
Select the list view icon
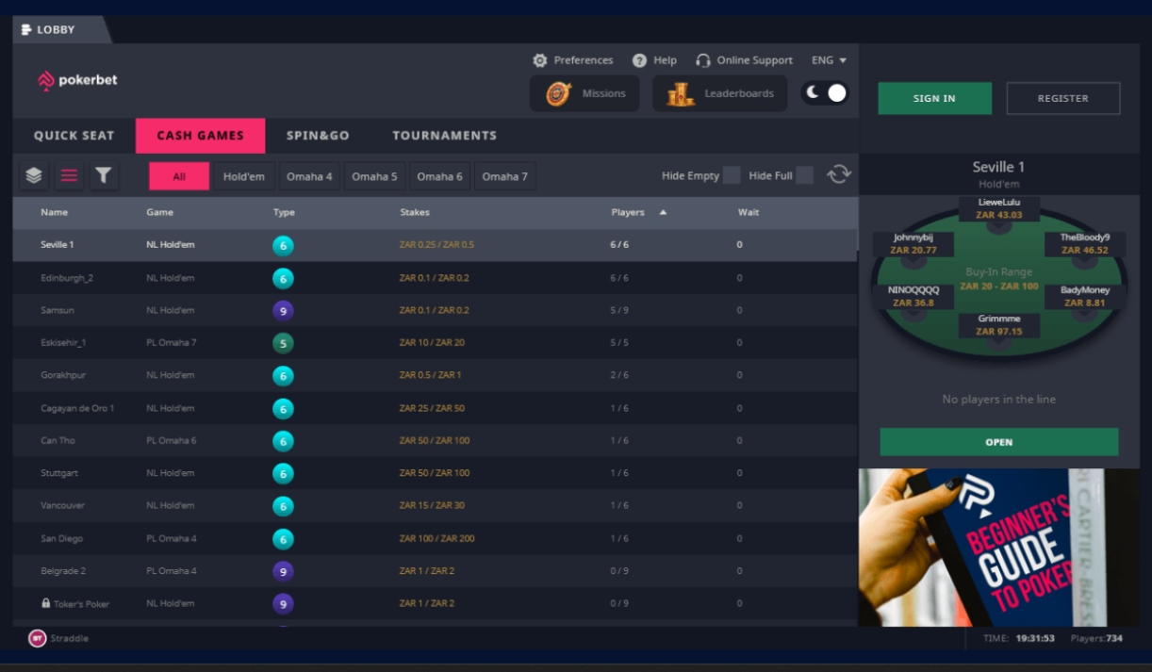pyautogui.click(x=69, y=175)
